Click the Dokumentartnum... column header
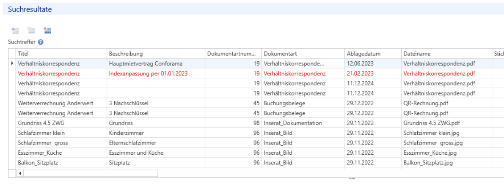The height and width of the screenshot is (191, 504). point(233,54)
